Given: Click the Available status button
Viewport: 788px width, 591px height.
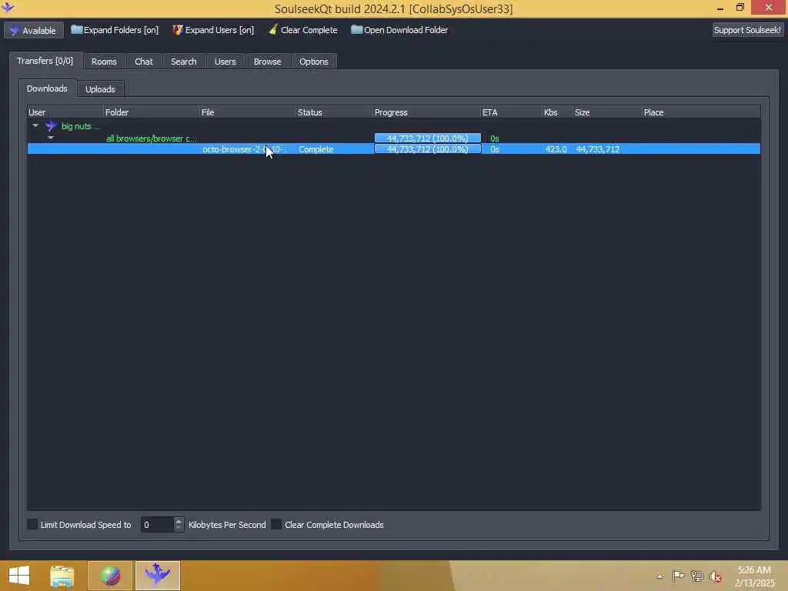Looking at the screenshot, I should (x=34, y=30).
